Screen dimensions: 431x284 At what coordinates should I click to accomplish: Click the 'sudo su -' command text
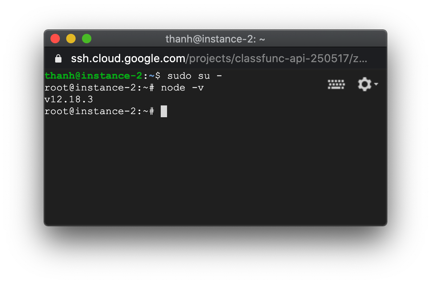coord(195,76)
